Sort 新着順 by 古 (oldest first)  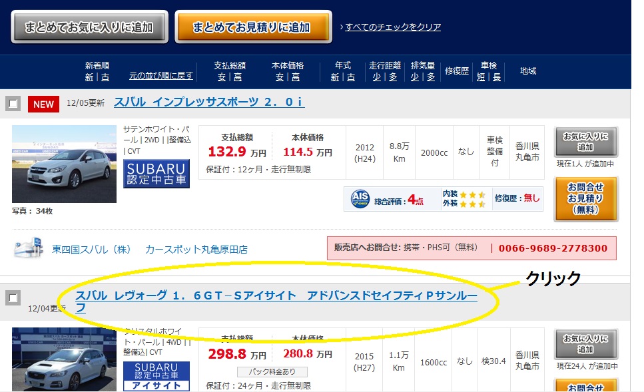click(105, 77)
